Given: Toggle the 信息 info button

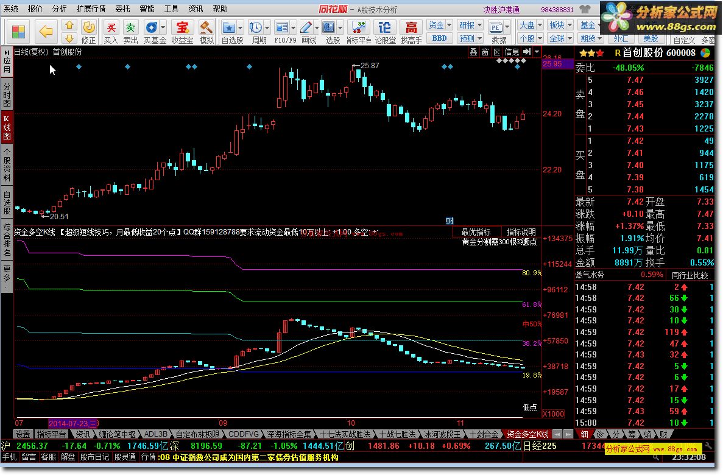Looking at the screenshot, I should (x=512, y=52).
